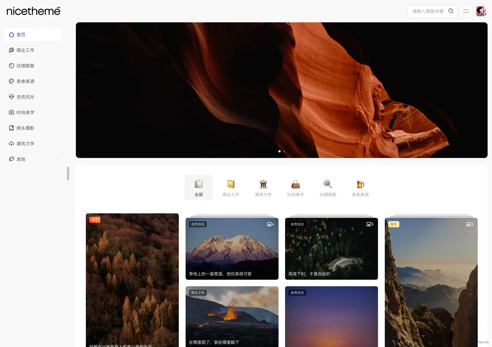Open the hamburger menu at top right
The width and height of the screenshot is (492, 347).
click(466, 11)
